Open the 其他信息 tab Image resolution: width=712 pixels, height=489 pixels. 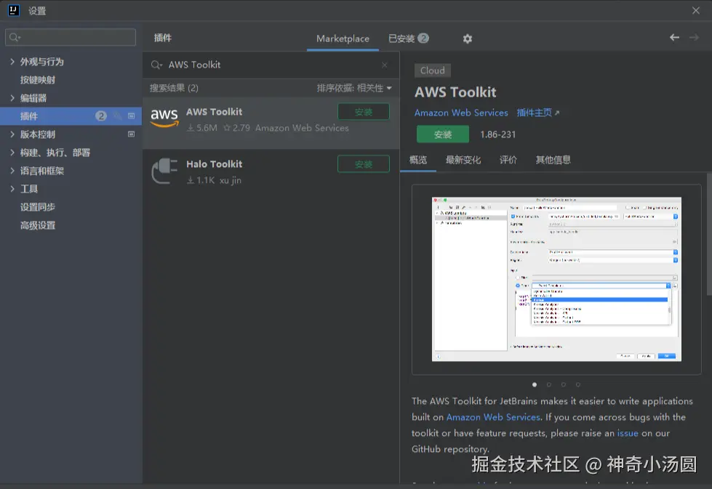tap(553, 160)
